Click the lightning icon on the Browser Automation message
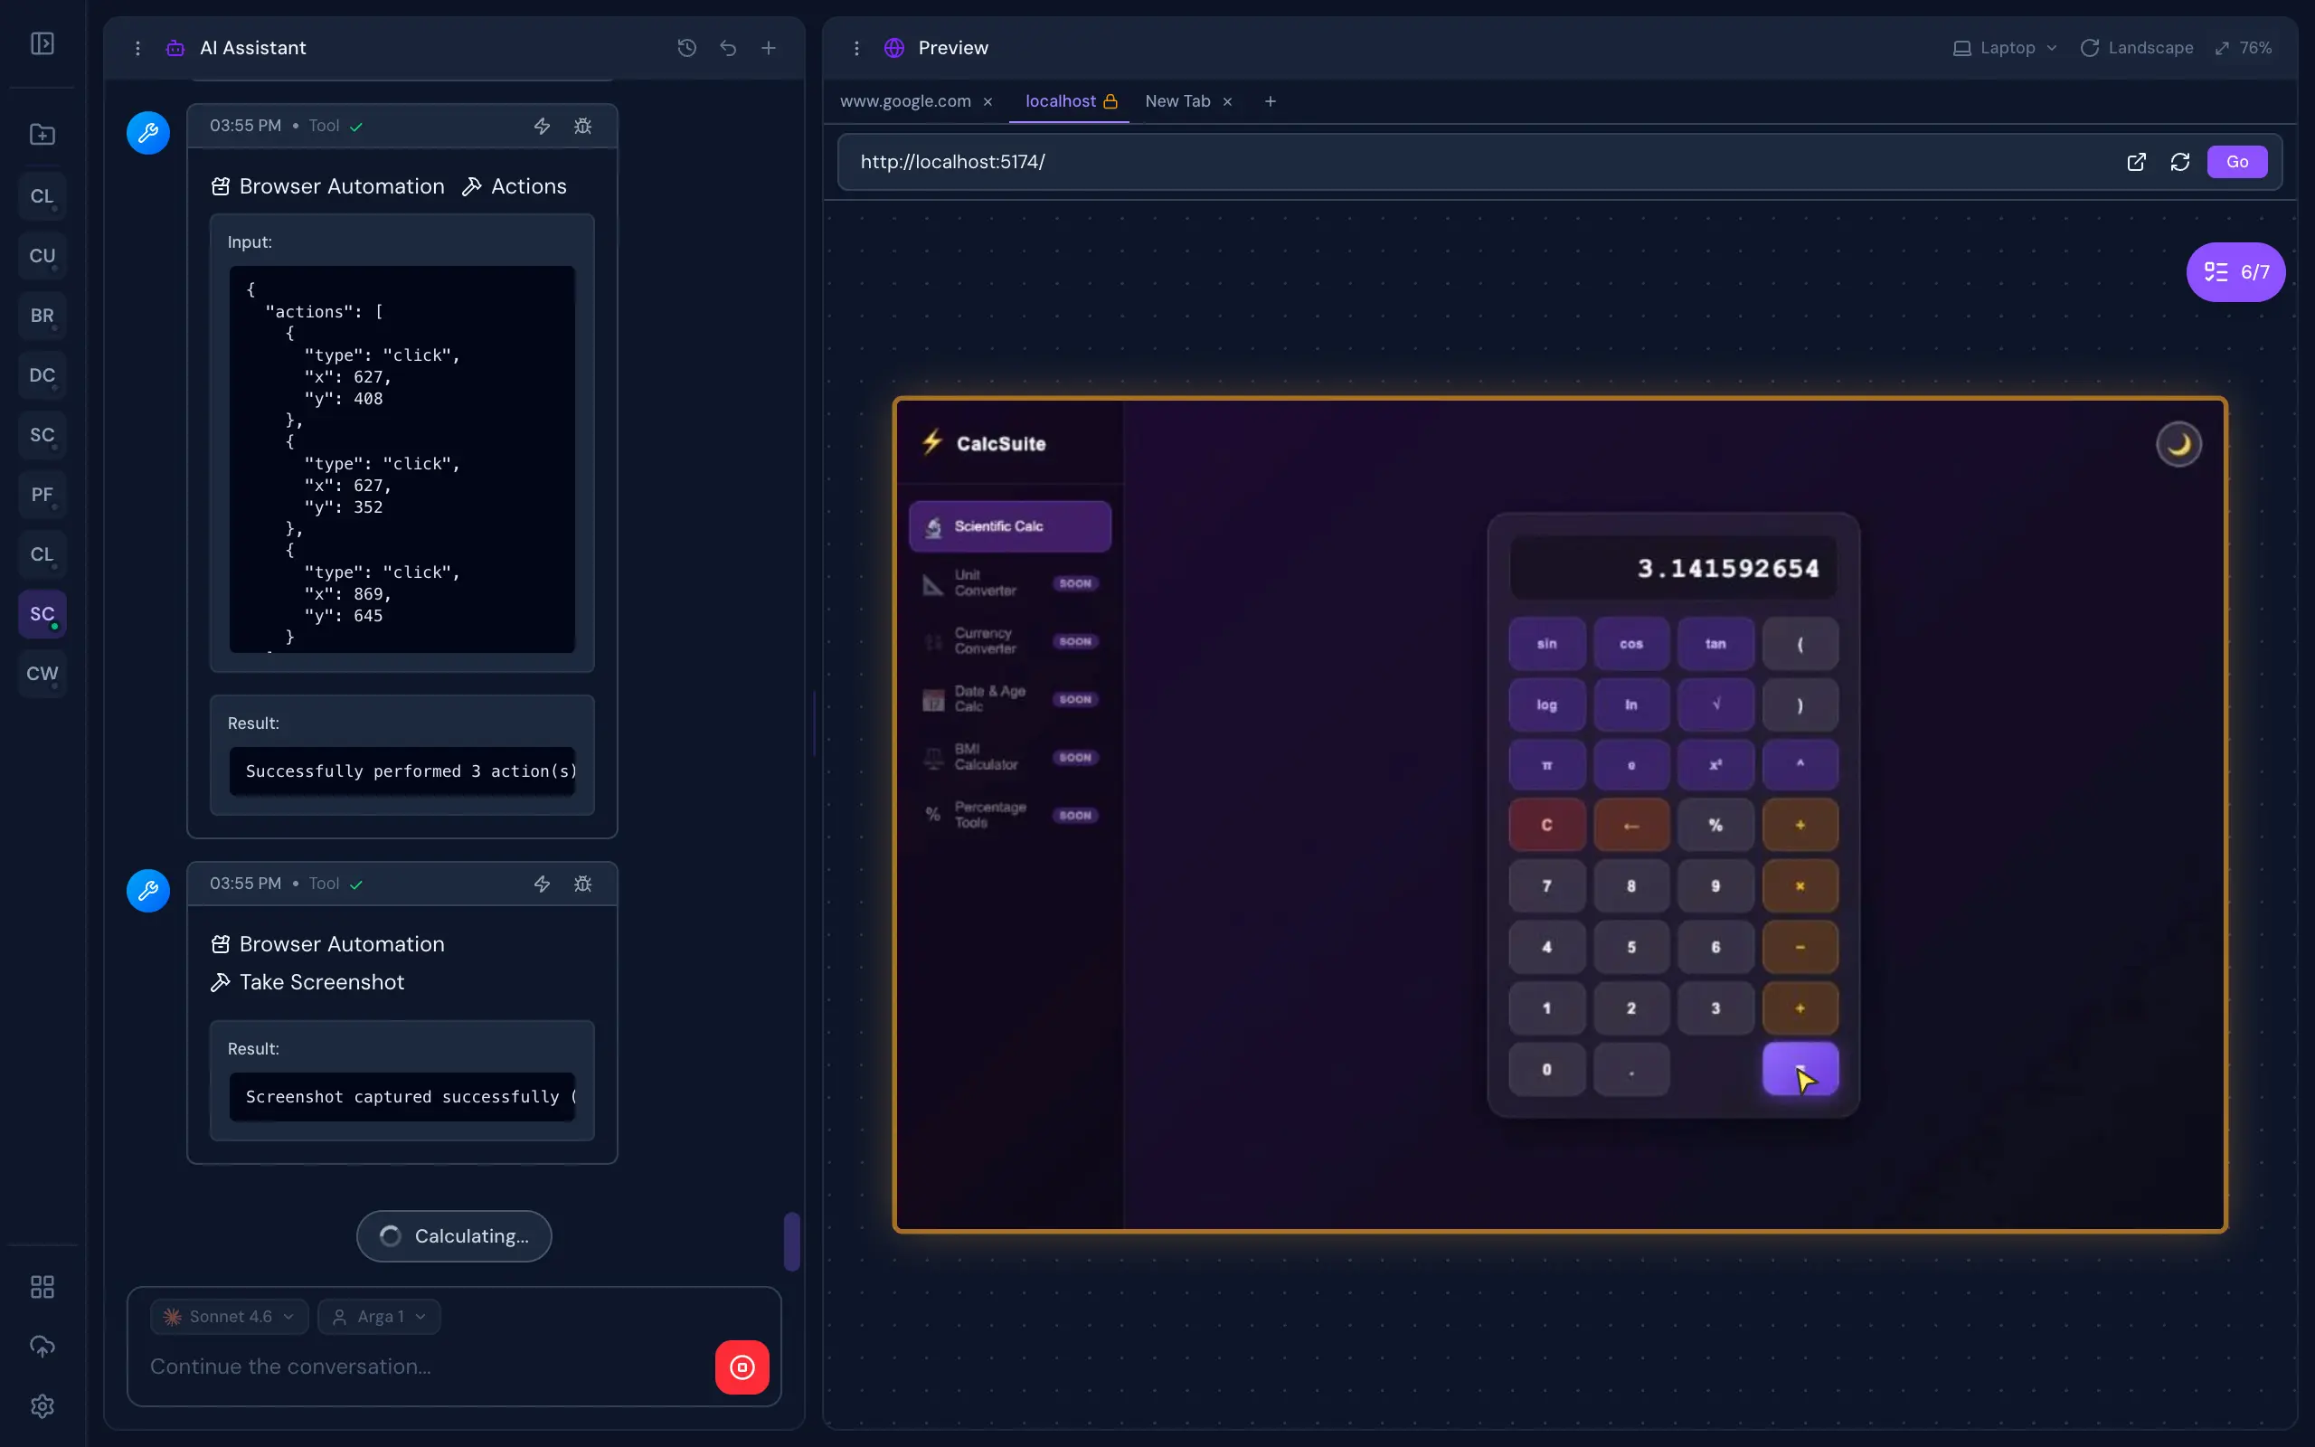 (x=542, y=126)
